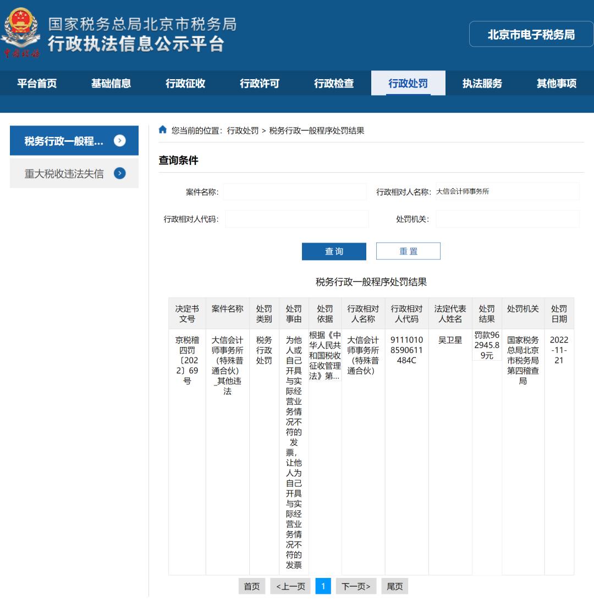This screenshot has width=594, height=606.
Task: Click the circular arrow icon beside 重大税收违法失信
Action: pyautogui.click(x=120, y=173)
